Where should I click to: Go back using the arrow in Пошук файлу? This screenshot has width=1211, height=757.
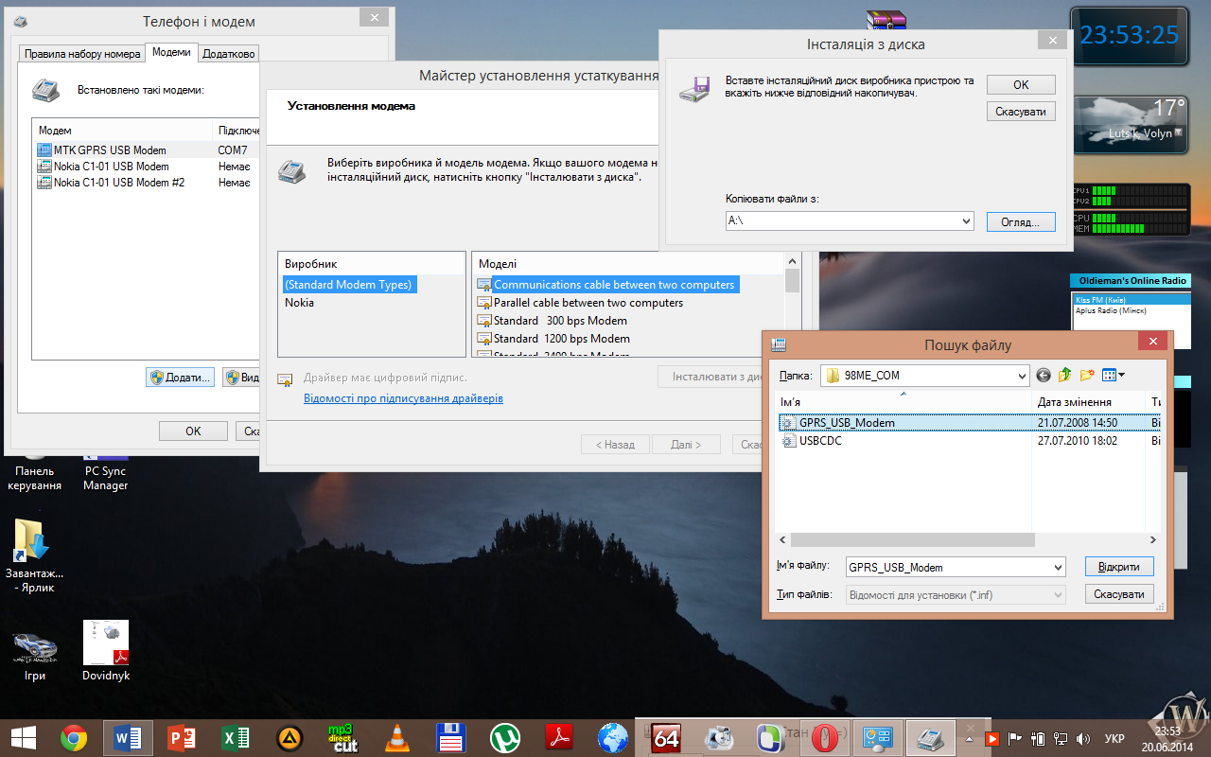(x=1044, y=376)
